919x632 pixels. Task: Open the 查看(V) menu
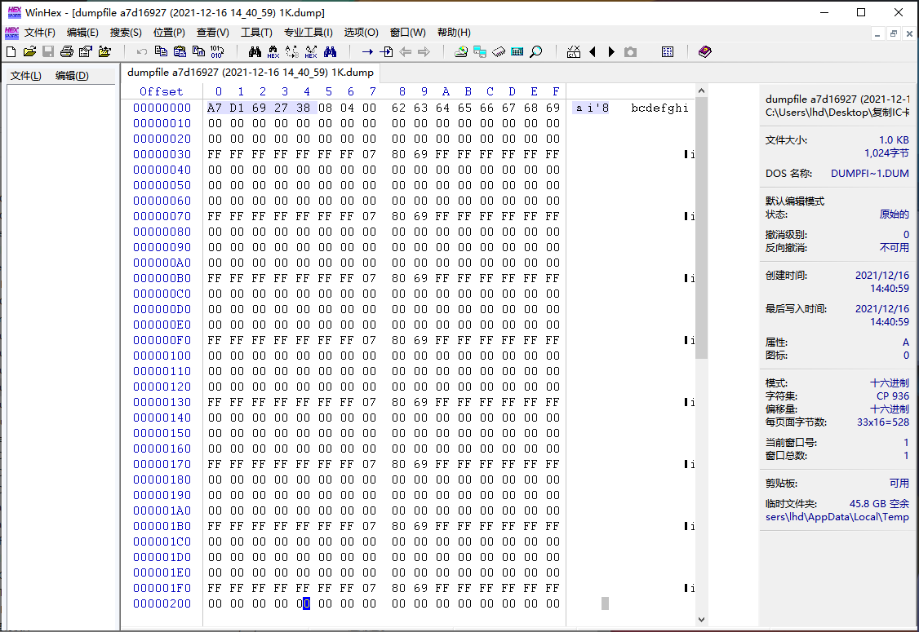coord(213,33)
